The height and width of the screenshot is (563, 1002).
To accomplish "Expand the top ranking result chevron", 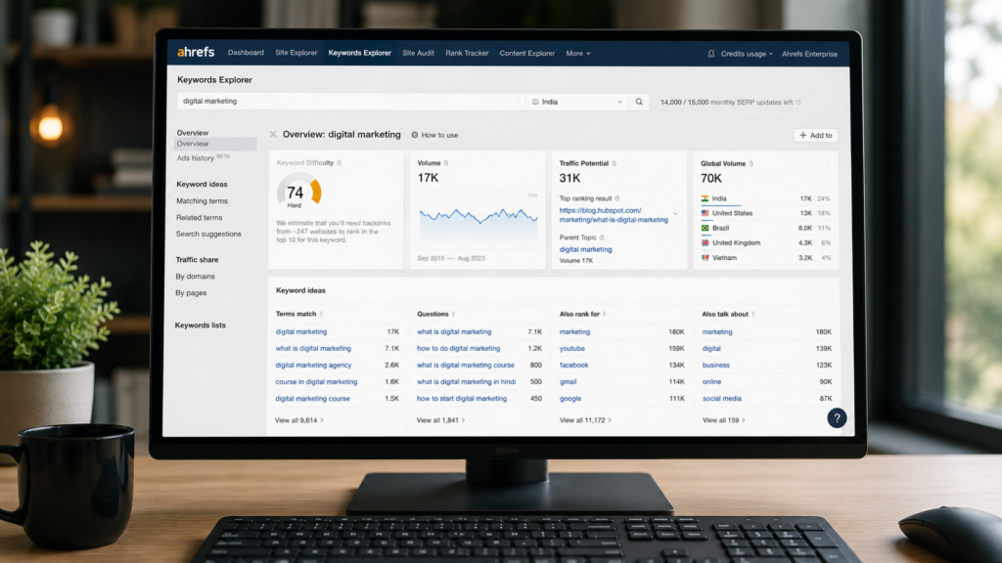I will [x=675, y=214].
